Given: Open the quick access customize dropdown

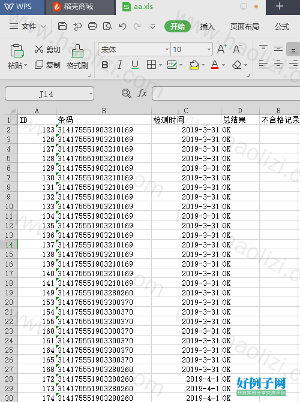Looking at the screenshot, I should (152, 26).
